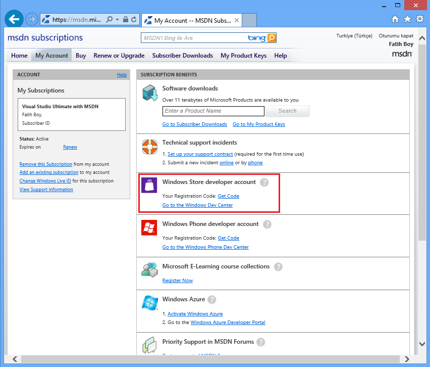Click the browser forward arrow button
The height and width of the screenshot is (367, 430).
32,20
